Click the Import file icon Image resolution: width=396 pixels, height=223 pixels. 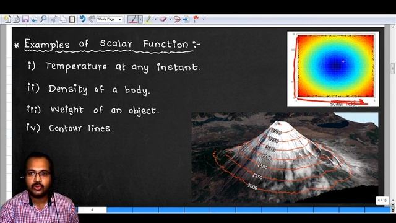pyautogui.click(x=17, y=19)
